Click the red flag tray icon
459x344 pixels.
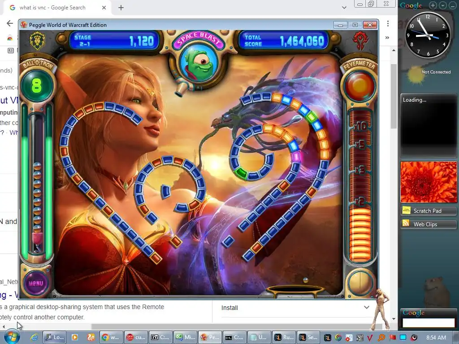[392, 338]
